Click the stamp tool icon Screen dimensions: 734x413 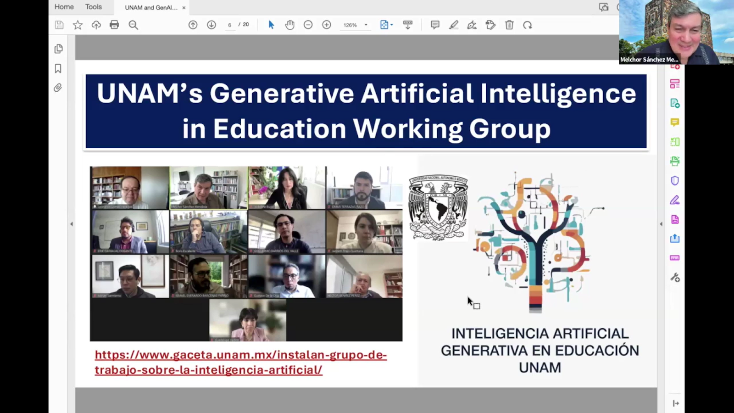490,25
